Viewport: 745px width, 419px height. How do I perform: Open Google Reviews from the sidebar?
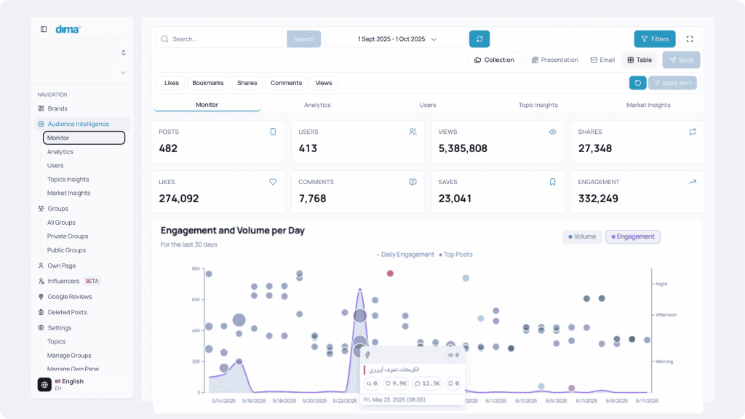tap(69, 297)
